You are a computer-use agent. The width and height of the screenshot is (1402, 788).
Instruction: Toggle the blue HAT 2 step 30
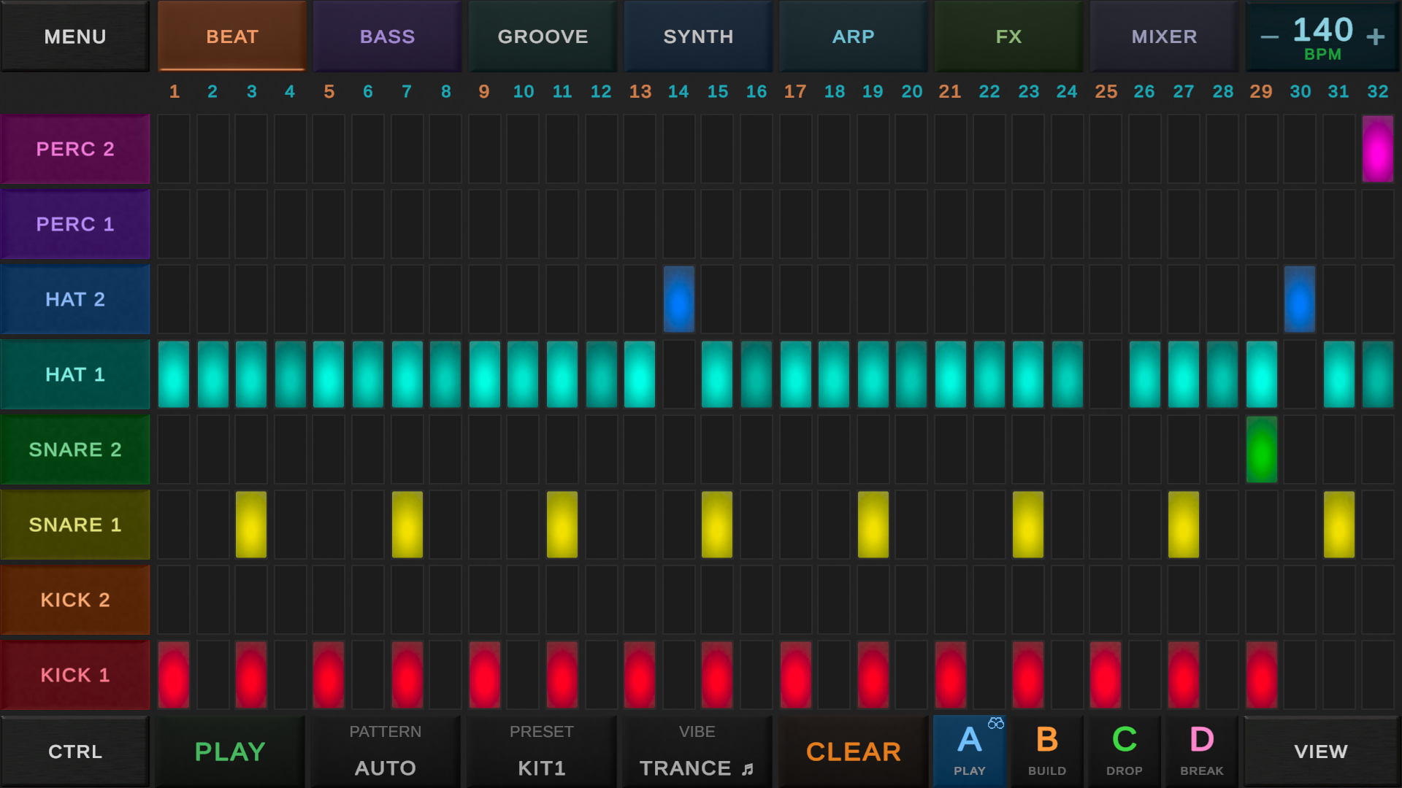coord(1300,299)
